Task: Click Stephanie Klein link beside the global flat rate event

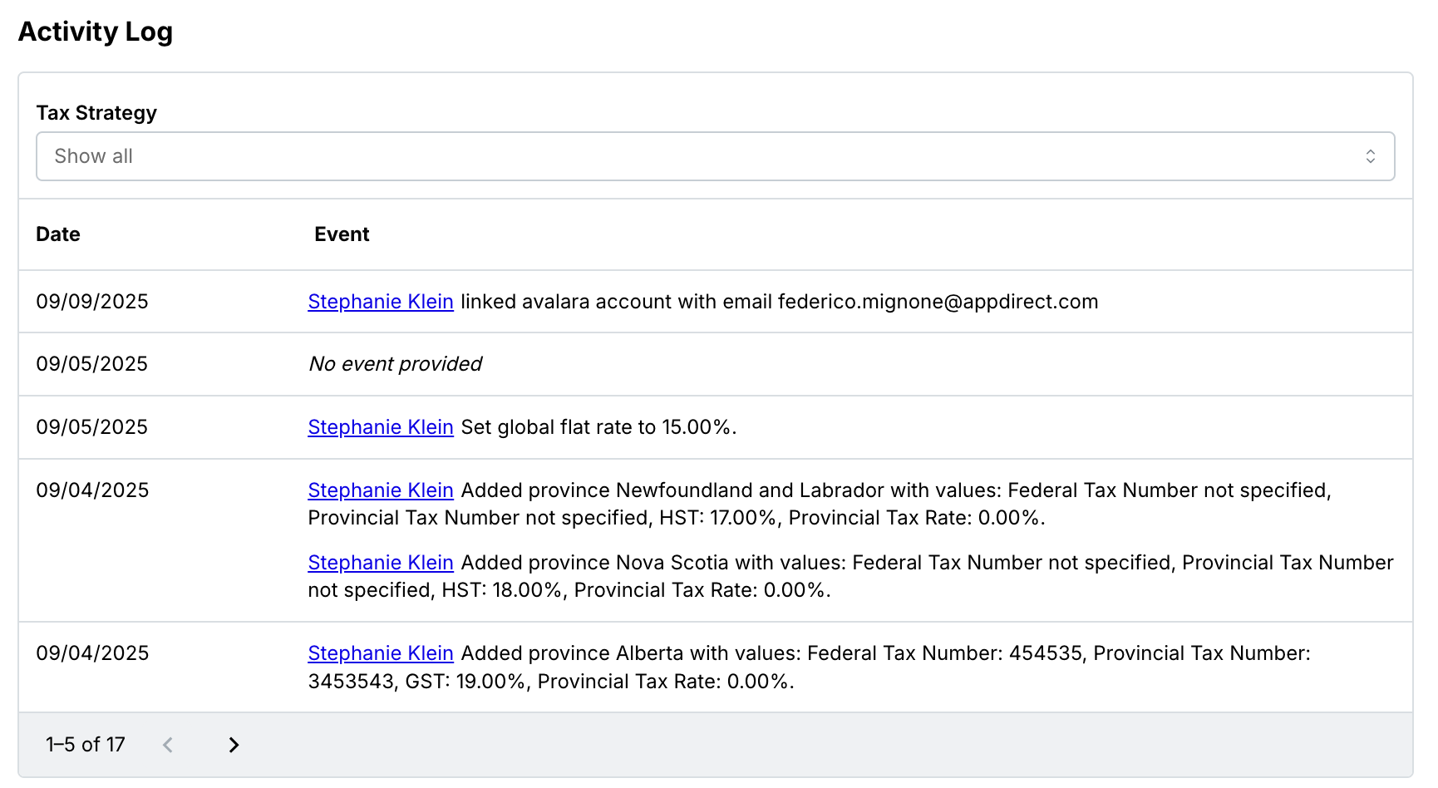Action: 380,427
